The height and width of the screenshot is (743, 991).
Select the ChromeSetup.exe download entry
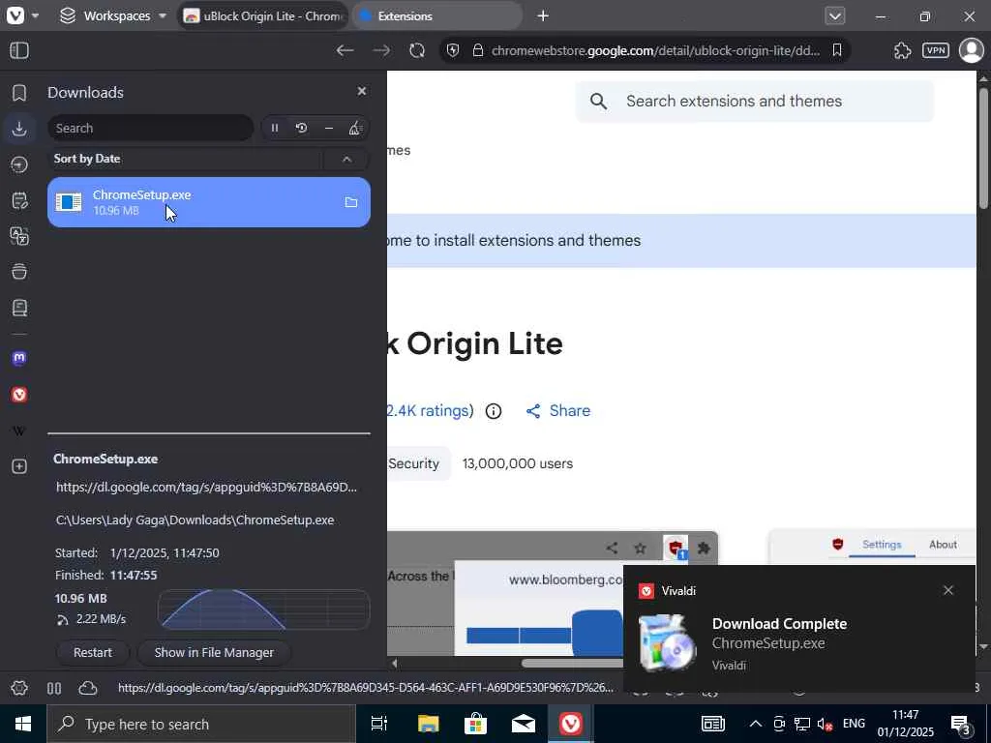[x=209, y=202]
